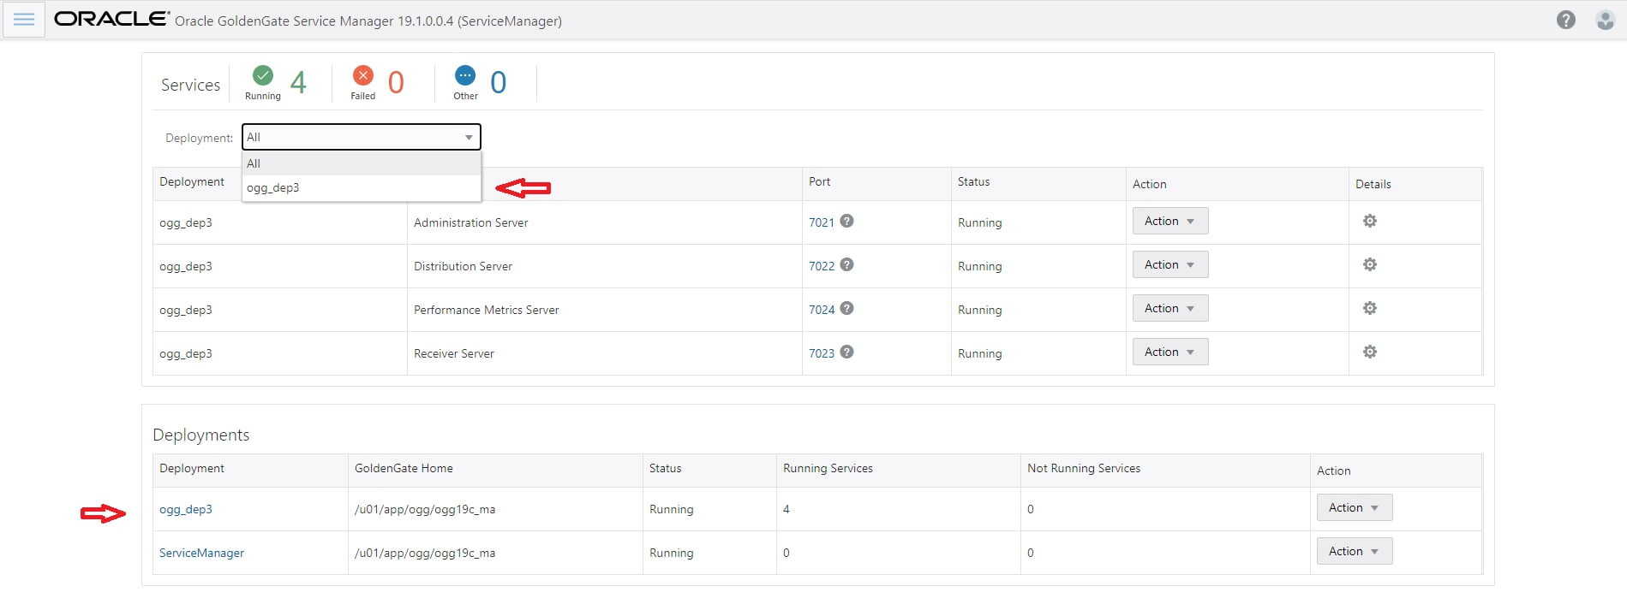Open the ServiceManager deployment link
The width and height of the screenshot is (1627, 610).
point(201,553)
